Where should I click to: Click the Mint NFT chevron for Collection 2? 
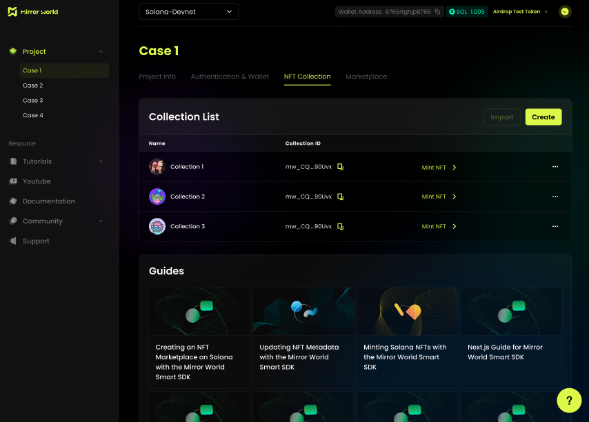(454, 197)
